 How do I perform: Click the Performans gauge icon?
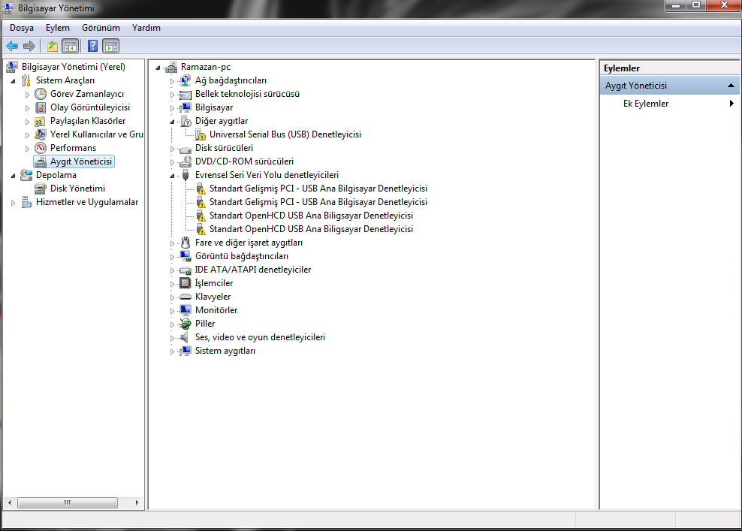(x=41, y=148)
